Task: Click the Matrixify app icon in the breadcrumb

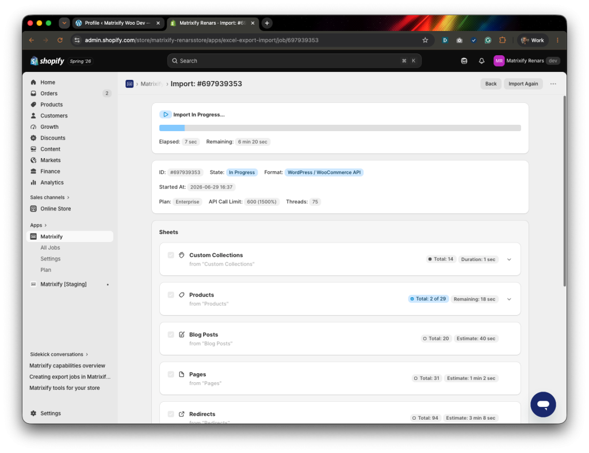Action: [129, 84]
